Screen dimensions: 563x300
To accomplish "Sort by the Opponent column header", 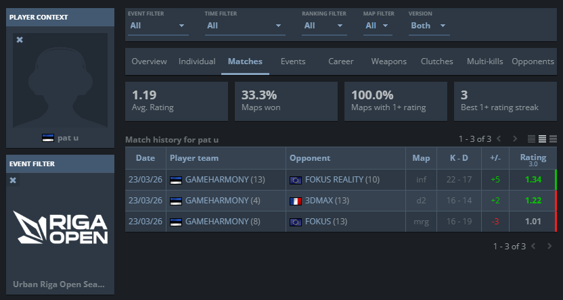I will (x=346, y=158).
